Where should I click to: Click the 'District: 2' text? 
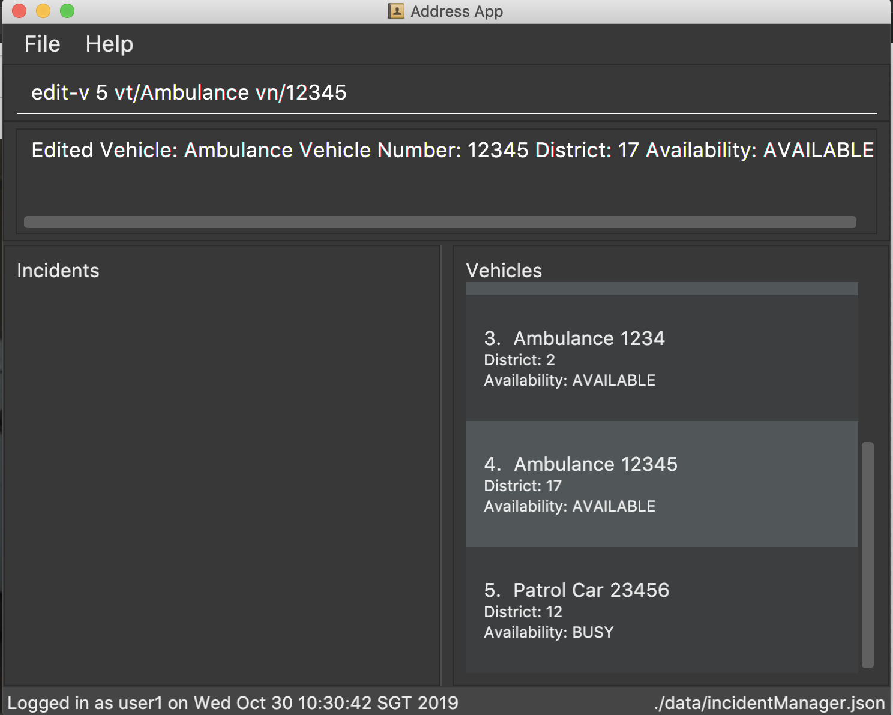[519, 360]
